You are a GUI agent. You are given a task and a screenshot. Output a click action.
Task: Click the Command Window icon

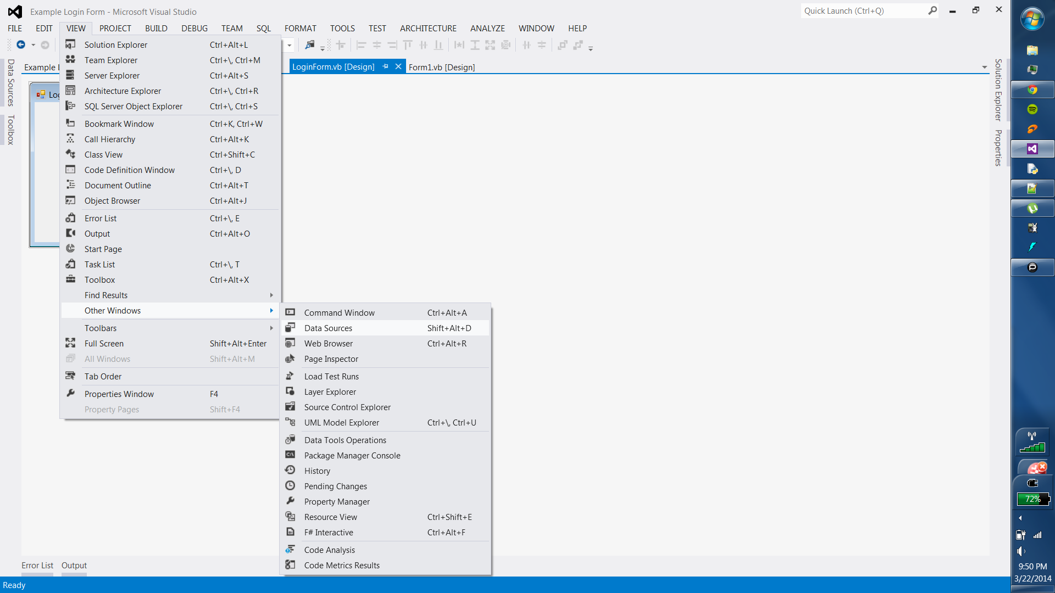[x=290, y=312]
